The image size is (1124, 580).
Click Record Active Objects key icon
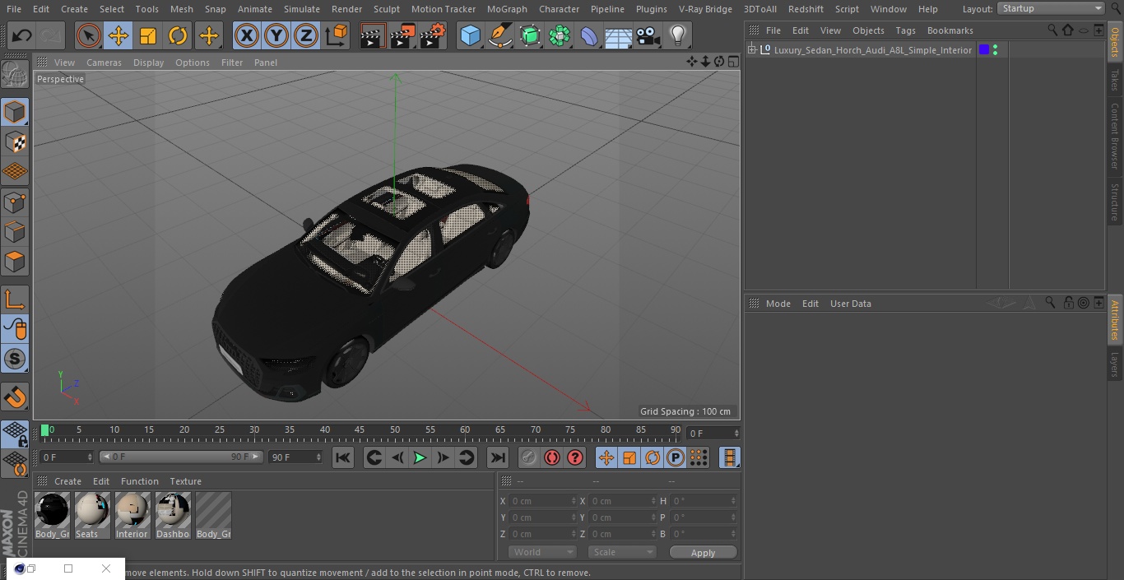[529, 457]
